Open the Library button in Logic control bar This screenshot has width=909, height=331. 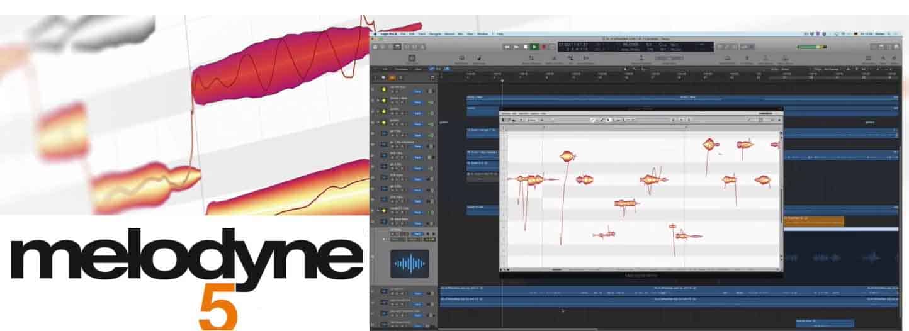coord(375,47)
